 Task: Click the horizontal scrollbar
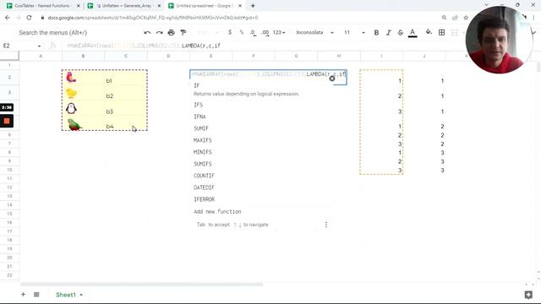point(141,285)
